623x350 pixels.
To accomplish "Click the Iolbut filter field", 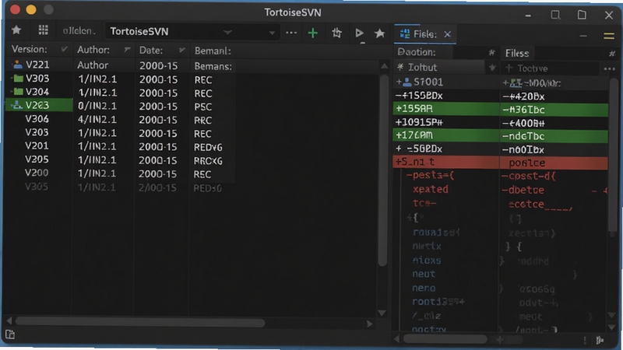I will pyautogui.click(x=439, y=68).
